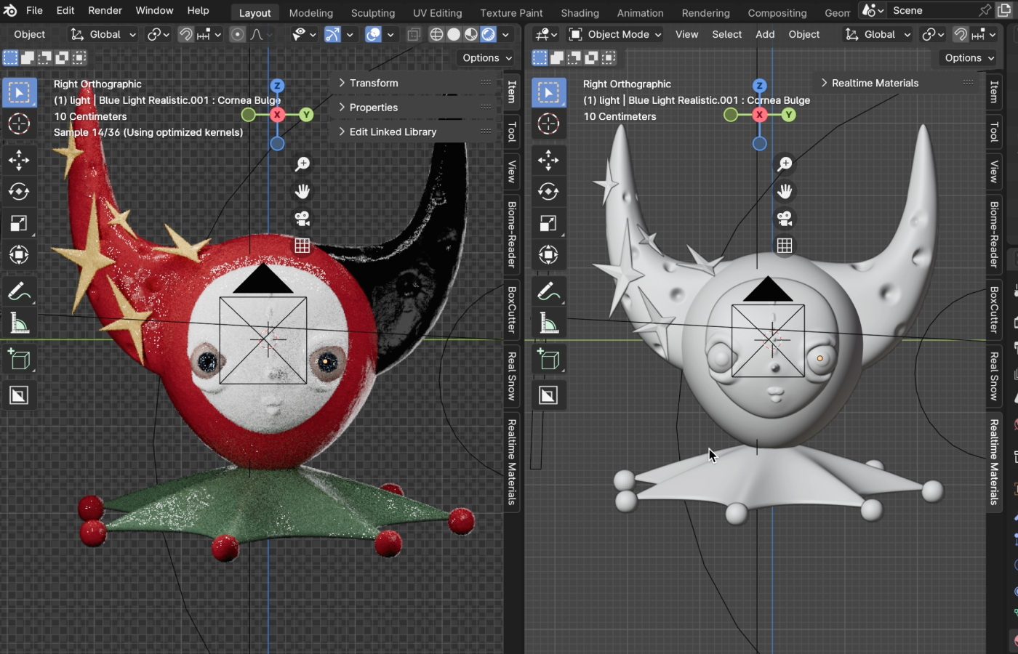Switch to orthographic grid view in right viewport
The width and height of the screenshot is (1018, 654).
pyautogui.click(x=785, y=246)
